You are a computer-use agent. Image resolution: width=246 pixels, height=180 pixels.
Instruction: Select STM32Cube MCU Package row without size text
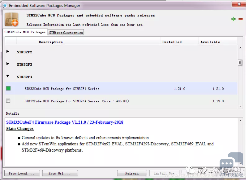121,89
